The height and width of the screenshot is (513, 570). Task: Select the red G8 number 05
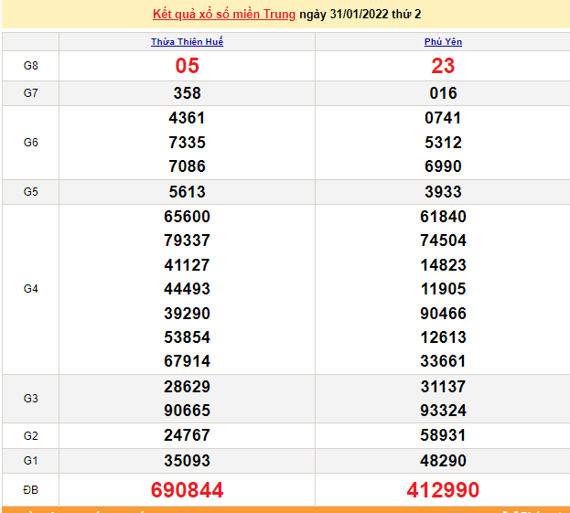[187, 66]
